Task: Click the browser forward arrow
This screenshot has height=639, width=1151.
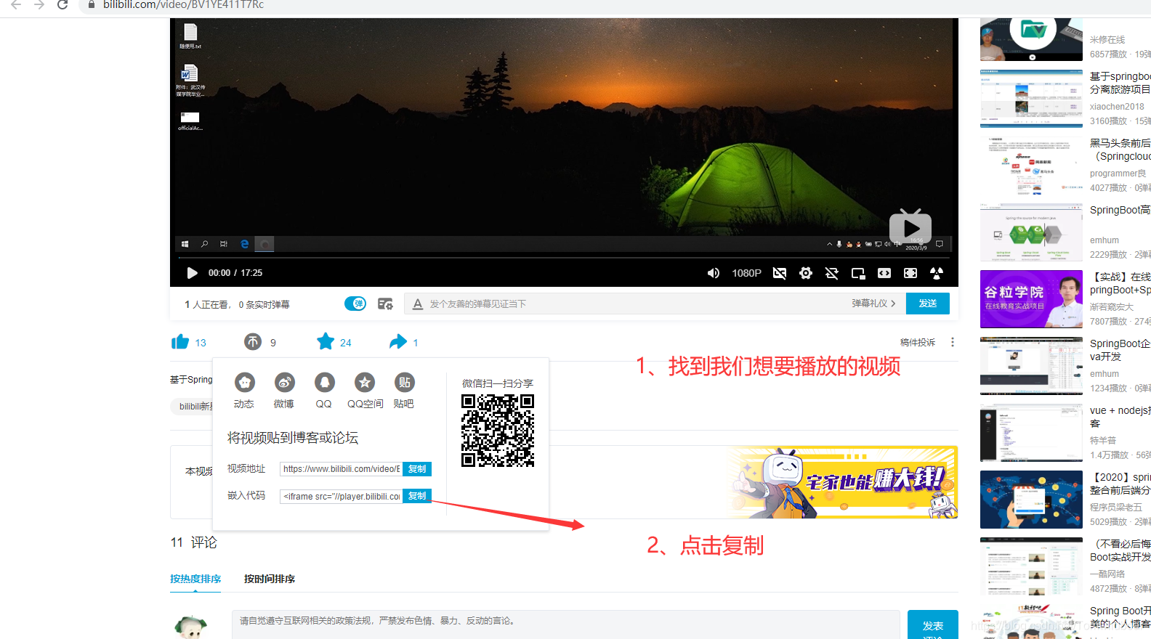Action: tap(39, 5)
